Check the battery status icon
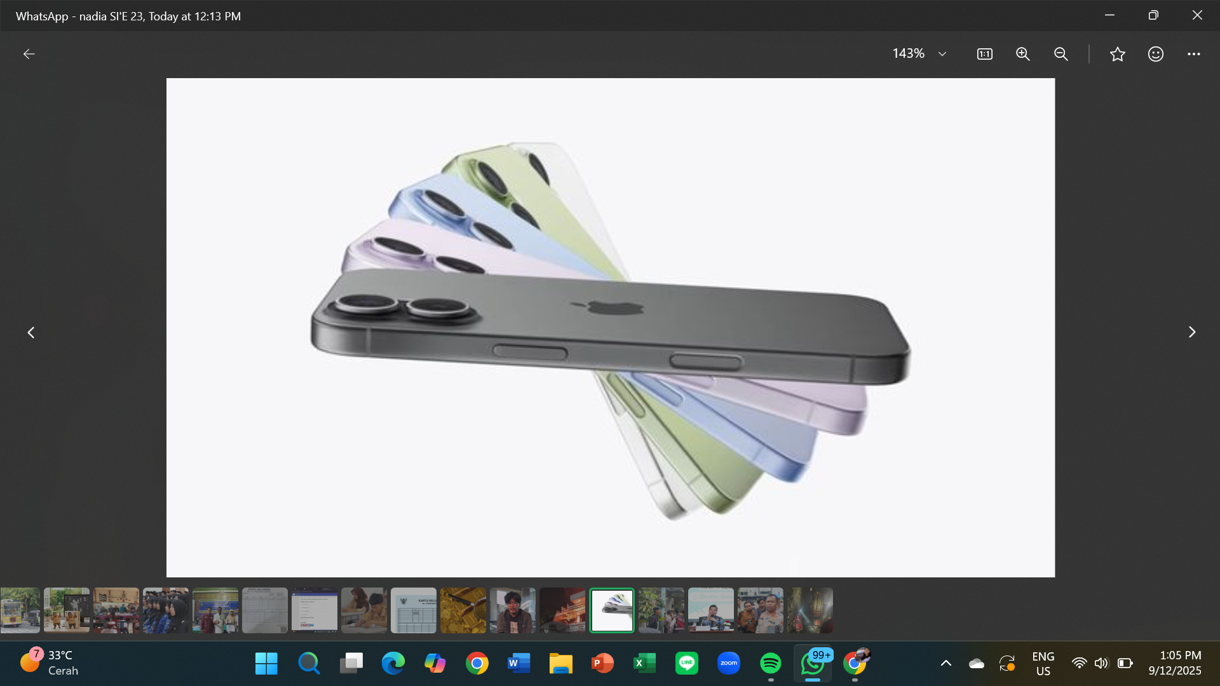1220x686 pixels. point(1125,664)
